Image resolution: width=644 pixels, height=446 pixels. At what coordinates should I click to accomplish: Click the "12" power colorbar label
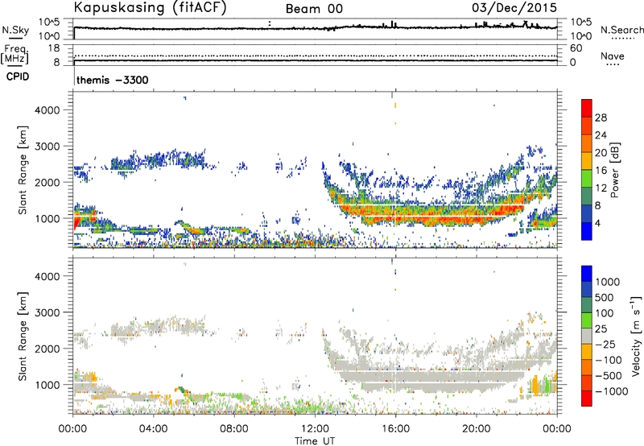tap(601, 188)
